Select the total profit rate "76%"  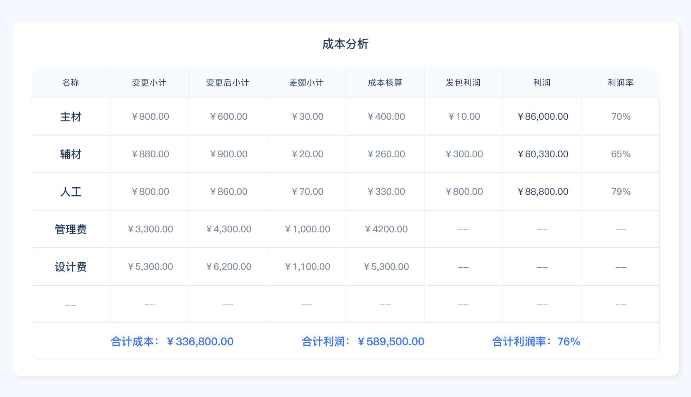569,342
